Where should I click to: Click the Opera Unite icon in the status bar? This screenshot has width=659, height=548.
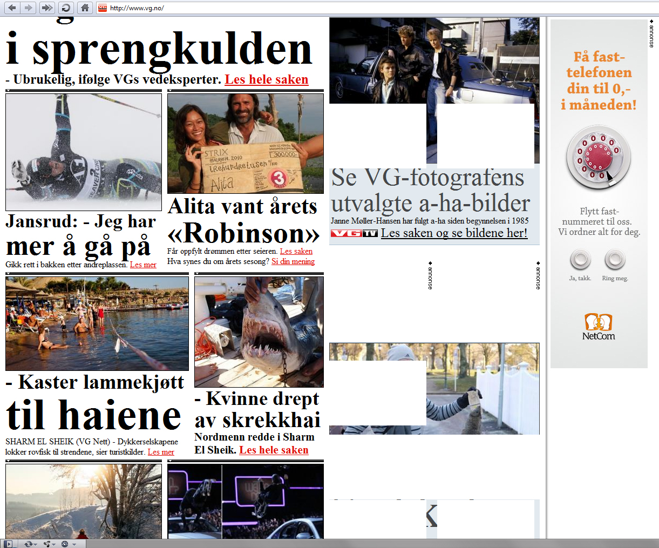47,544
